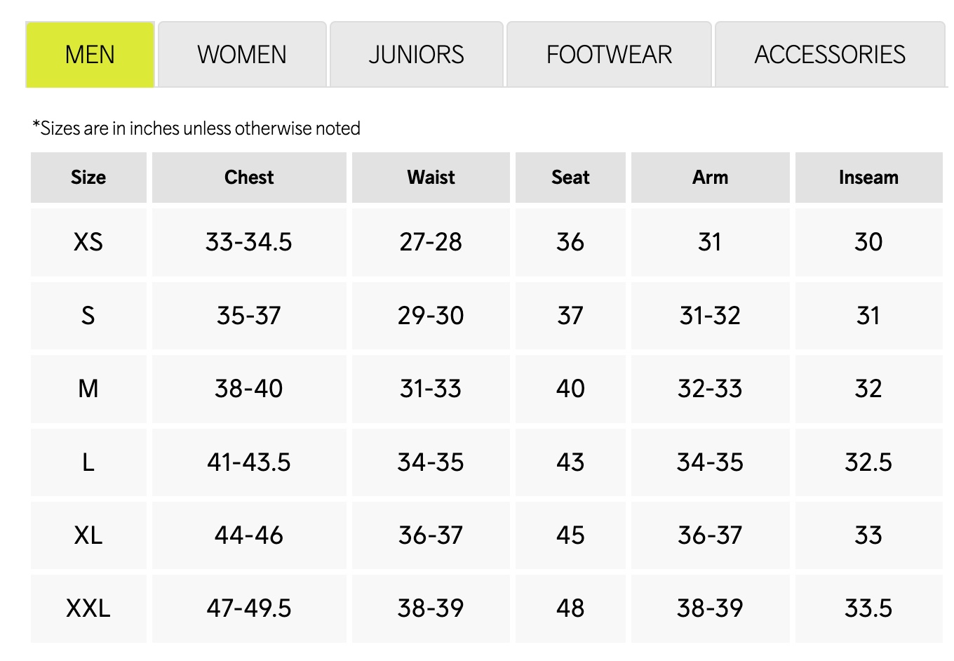Click the Seat column header
The height and width of the screenshot is (661, 954).
pyautogui.click(x=570, y=178)
